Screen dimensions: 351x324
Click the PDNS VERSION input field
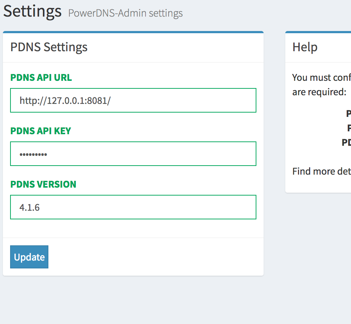pyautogui.click(x=133, y=207)
